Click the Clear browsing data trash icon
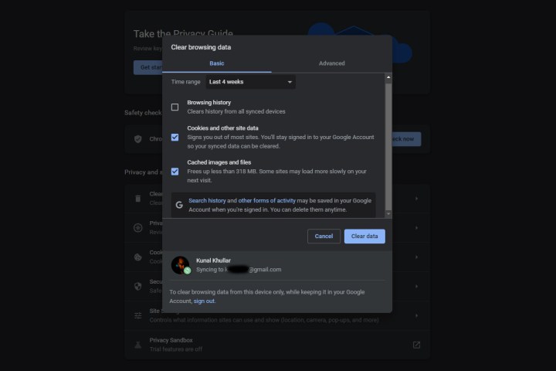556x371 pixels. click(x=138, y=199)
